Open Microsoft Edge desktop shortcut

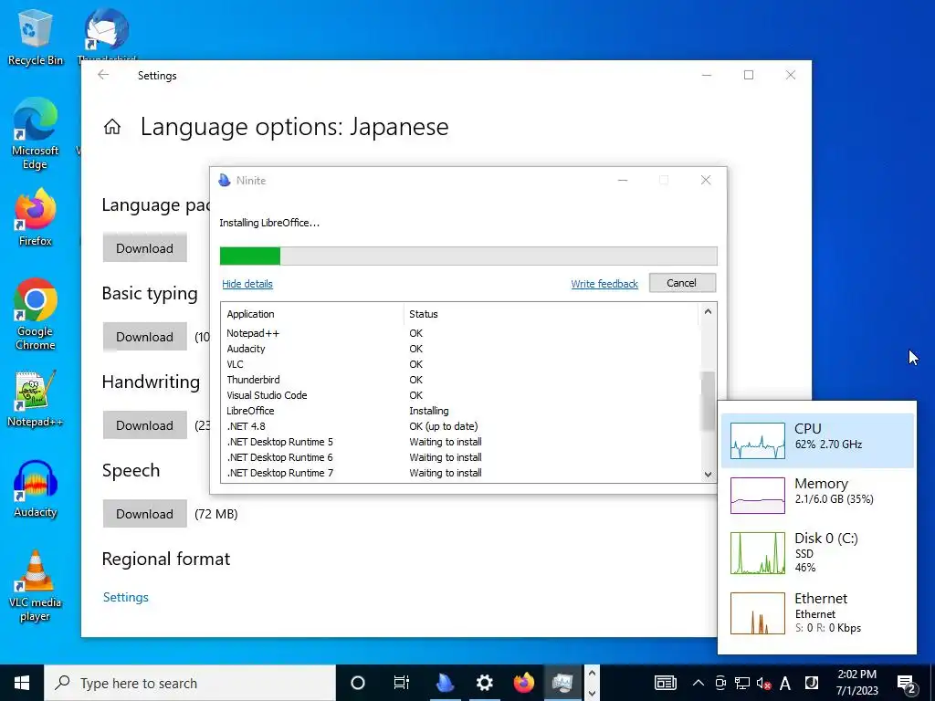pyautogui.click(x=35, y=134)
